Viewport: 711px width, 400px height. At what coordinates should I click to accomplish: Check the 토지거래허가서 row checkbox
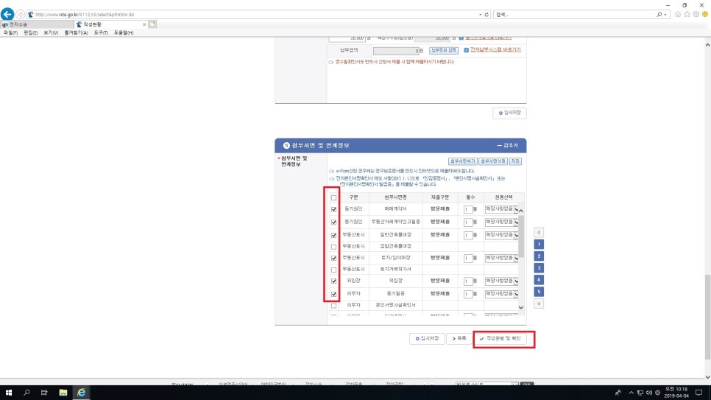(333, 270)
